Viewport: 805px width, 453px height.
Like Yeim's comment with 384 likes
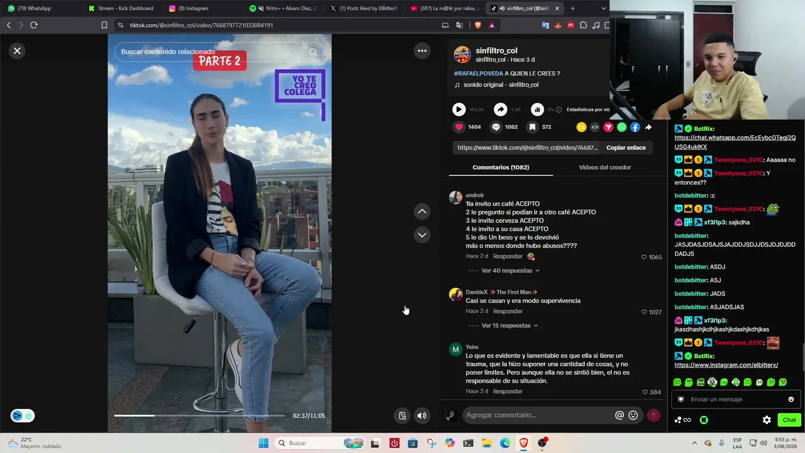click(645, 392)
